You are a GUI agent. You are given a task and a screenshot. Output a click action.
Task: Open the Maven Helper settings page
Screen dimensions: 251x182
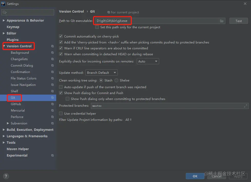[18, 149]
